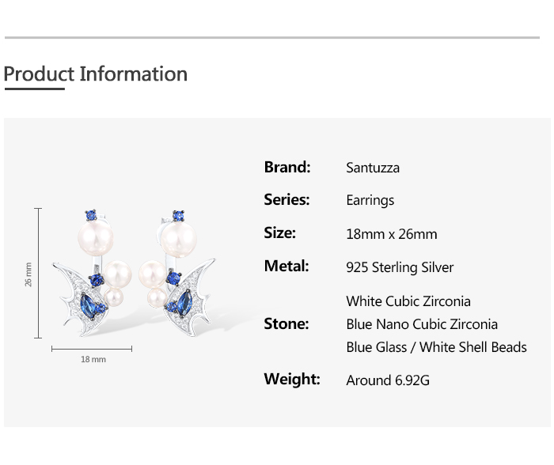Click the White Cubic Zirconia line
This screenshot has height=465, width=554.
408,301
